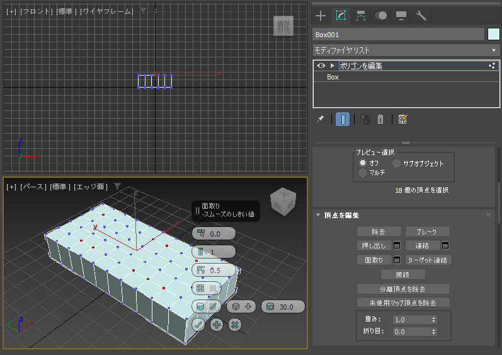
Task: Open the Hierarchy panel tab
Action: click(x=361, y=16)
